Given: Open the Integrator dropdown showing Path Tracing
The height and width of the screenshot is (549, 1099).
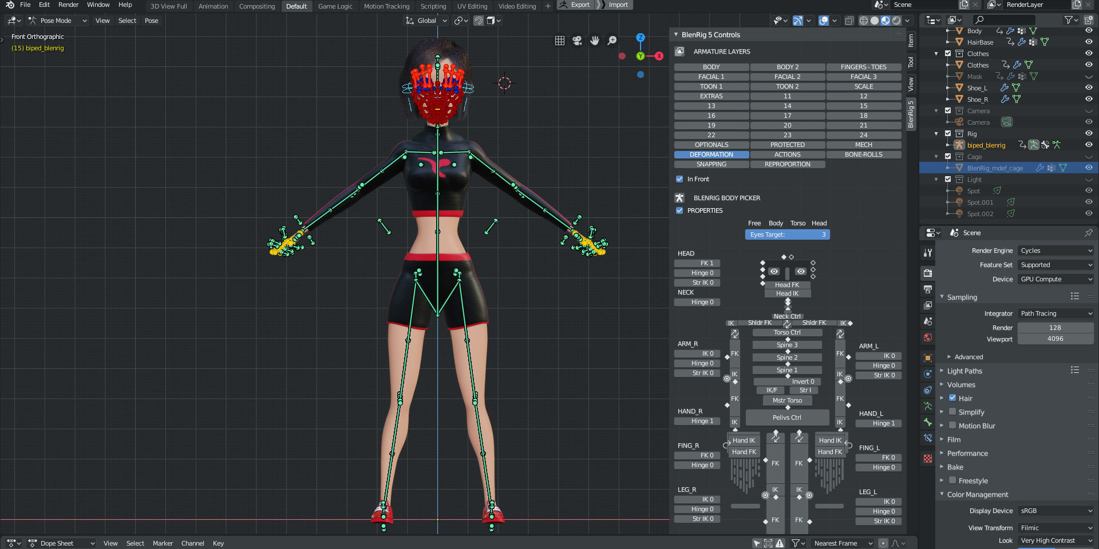Looking at the screenshot, I should (1056, 313).
